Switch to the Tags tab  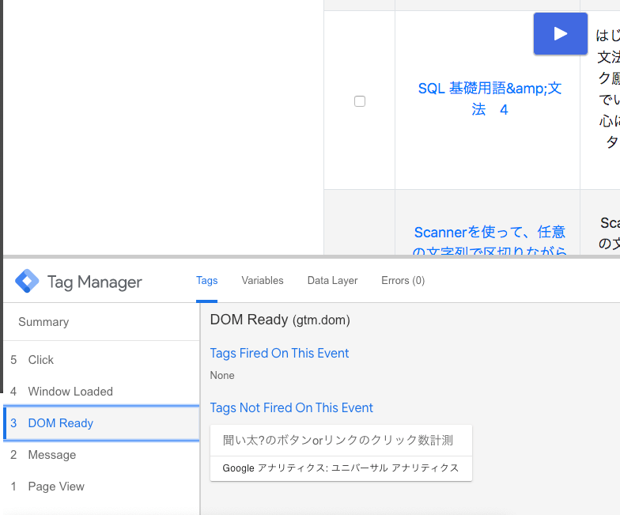pos(207,280)
